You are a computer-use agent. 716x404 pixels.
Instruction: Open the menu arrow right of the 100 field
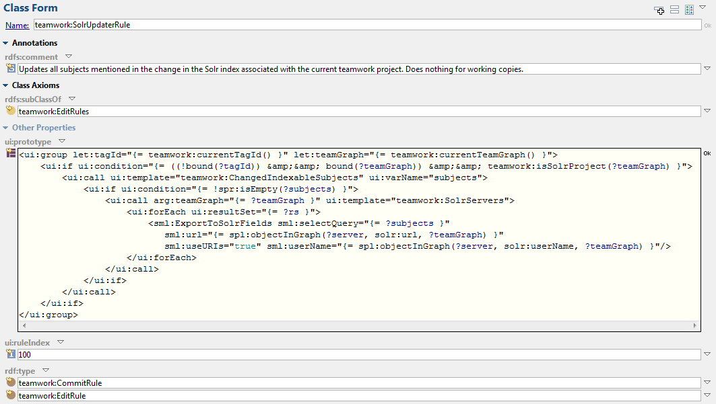(x=707, y=354)
